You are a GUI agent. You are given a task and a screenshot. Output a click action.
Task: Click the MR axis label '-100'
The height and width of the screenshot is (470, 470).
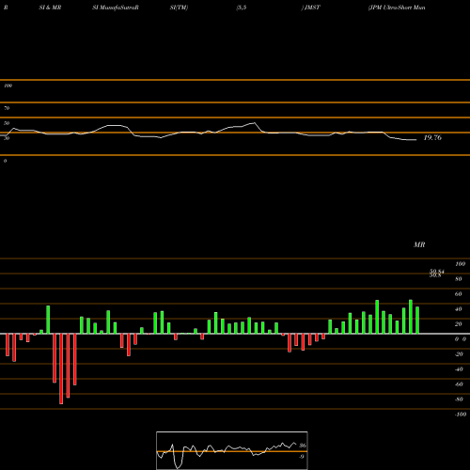click(460, 415)
